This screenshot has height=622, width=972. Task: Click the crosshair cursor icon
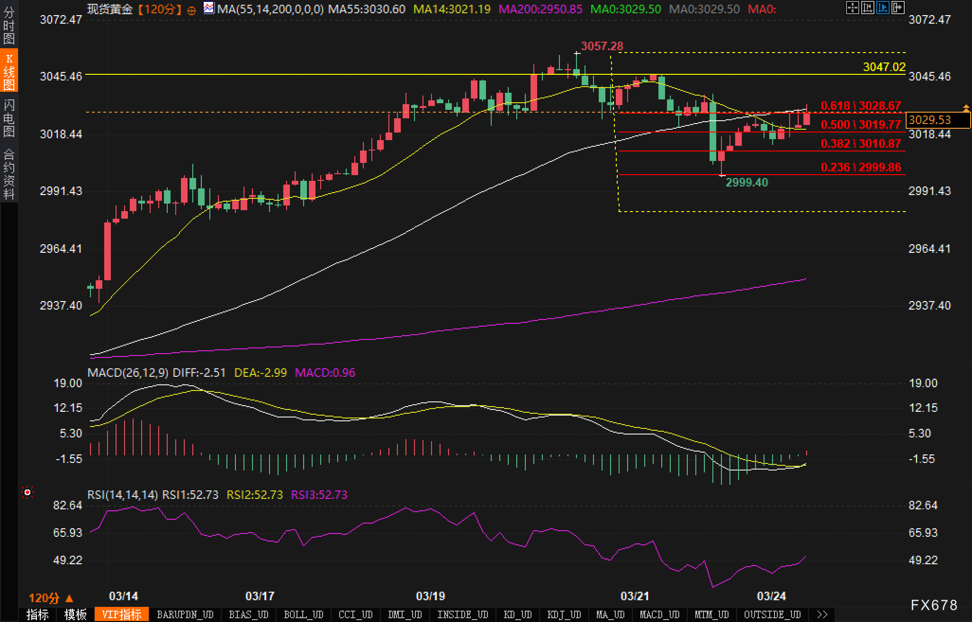pos(852,8)
